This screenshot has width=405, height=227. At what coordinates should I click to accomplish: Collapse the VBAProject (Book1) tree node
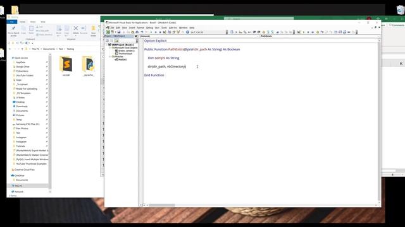click(x=106, y=45)
